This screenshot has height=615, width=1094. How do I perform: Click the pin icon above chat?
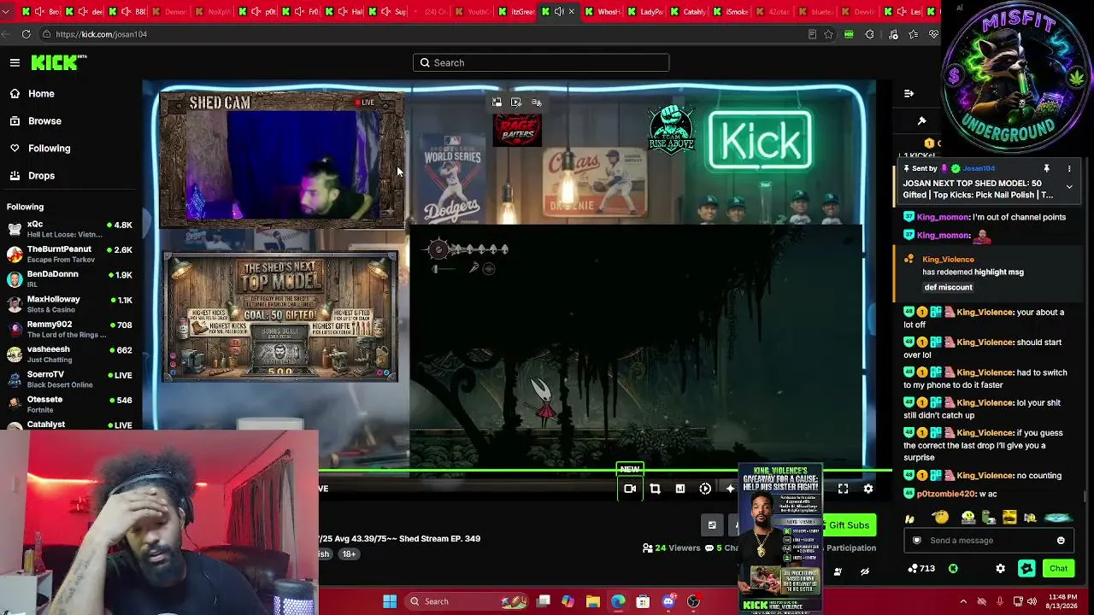(921, 120)
